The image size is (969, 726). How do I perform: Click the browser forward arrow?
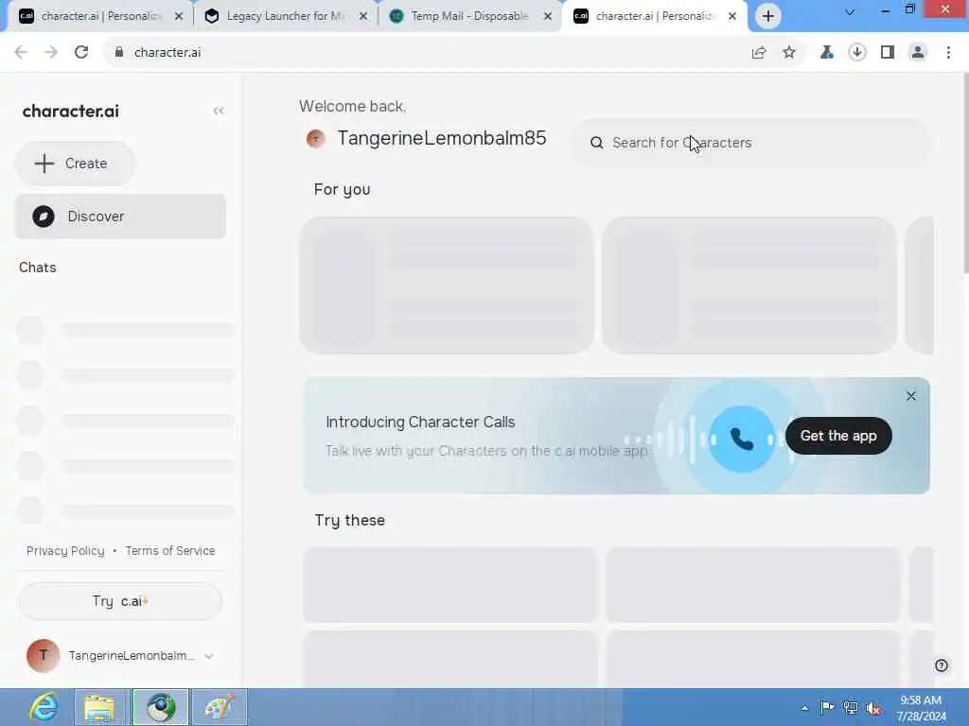(51, 53)
